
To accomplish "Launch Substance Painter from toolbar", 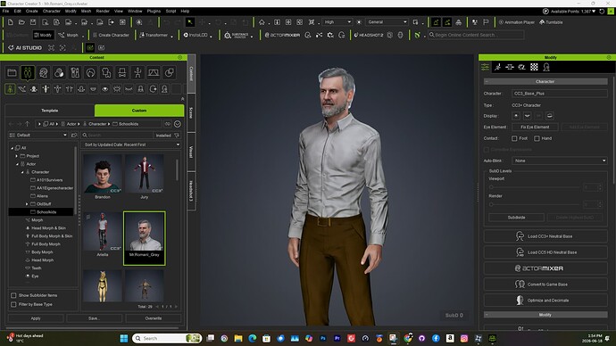I will click(236, 35).
